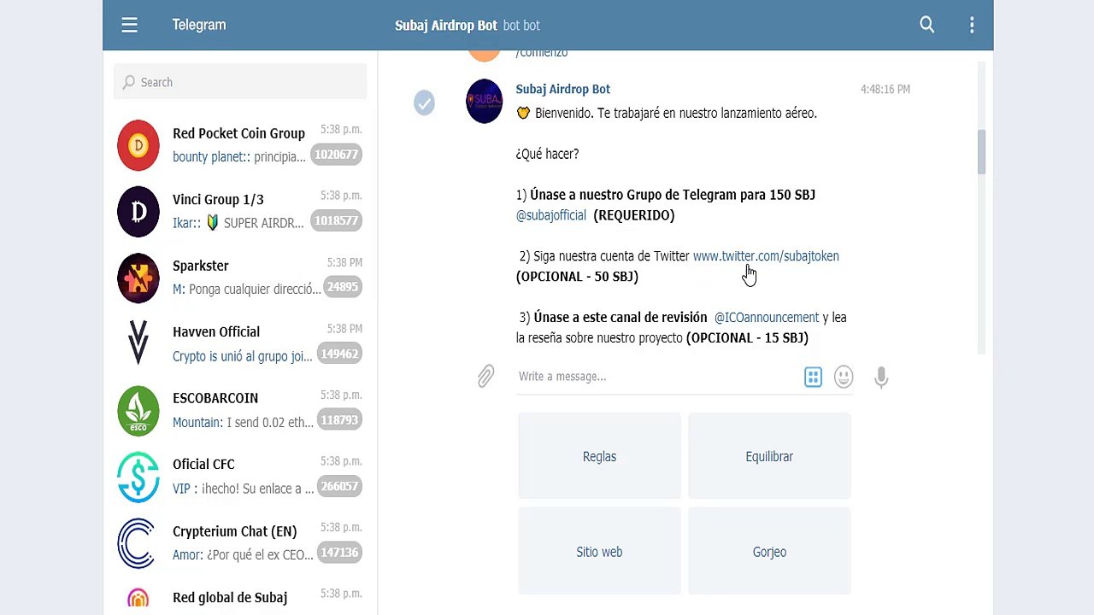Viewport: 1094px width, 615px height.
Task: Open the www.twitter.com/subajtoken link
Action: coord(766,256)
